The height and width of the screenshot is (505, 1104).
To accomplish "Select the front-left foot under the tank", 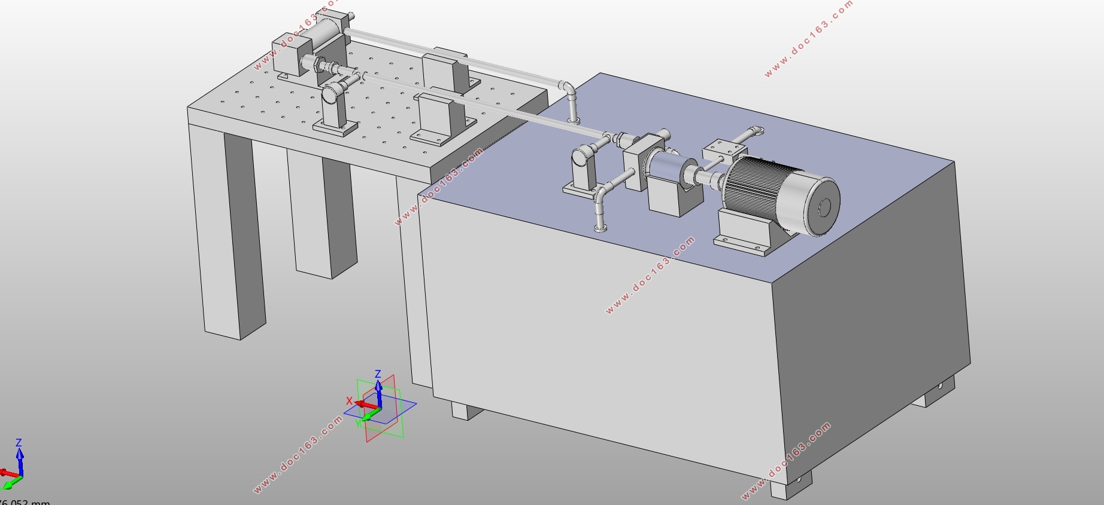I will click(467, 411).
